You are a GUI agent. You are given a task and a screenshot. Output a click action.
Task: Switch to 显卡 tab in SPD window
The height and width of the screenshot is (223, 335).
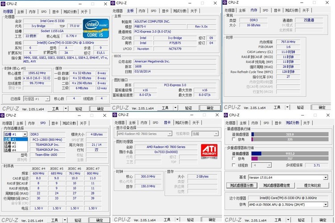54,123
